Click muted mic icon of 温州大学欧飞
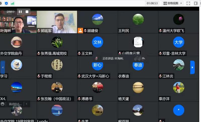The height and width of the screenshot is (122, 201). [160, 31]
